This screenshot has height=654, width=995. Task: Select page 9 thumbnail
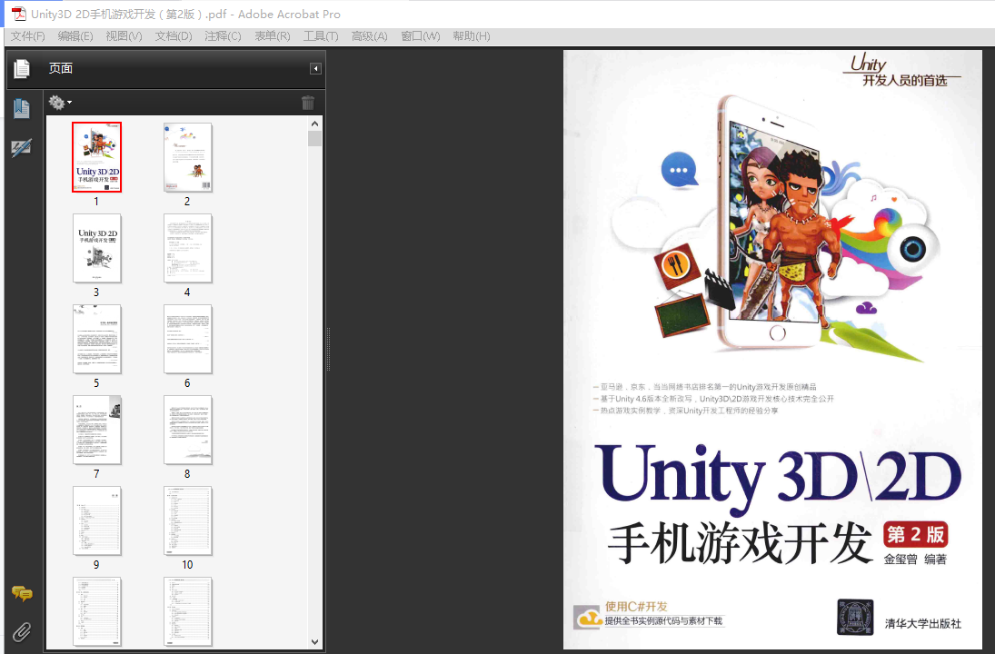[96, 520]
